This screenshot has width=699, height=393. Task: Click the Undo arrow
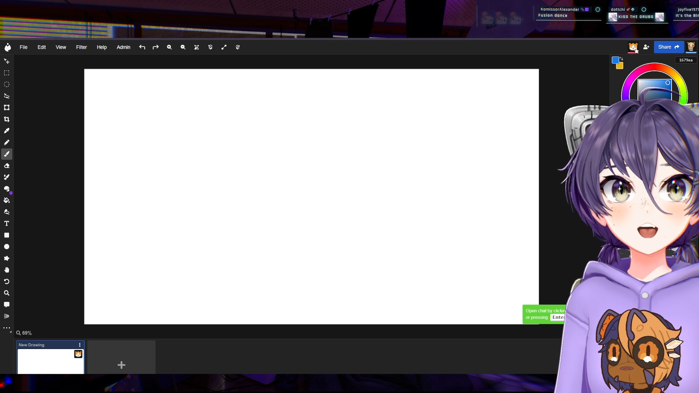142,47
